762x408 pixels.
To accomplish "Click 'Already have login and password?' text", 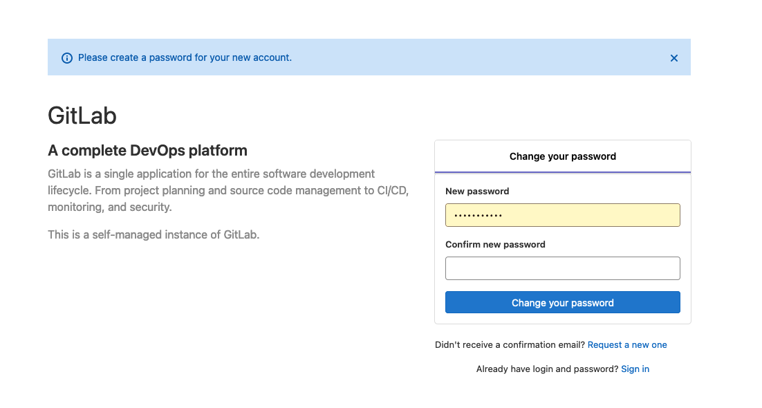I will 547,369.
